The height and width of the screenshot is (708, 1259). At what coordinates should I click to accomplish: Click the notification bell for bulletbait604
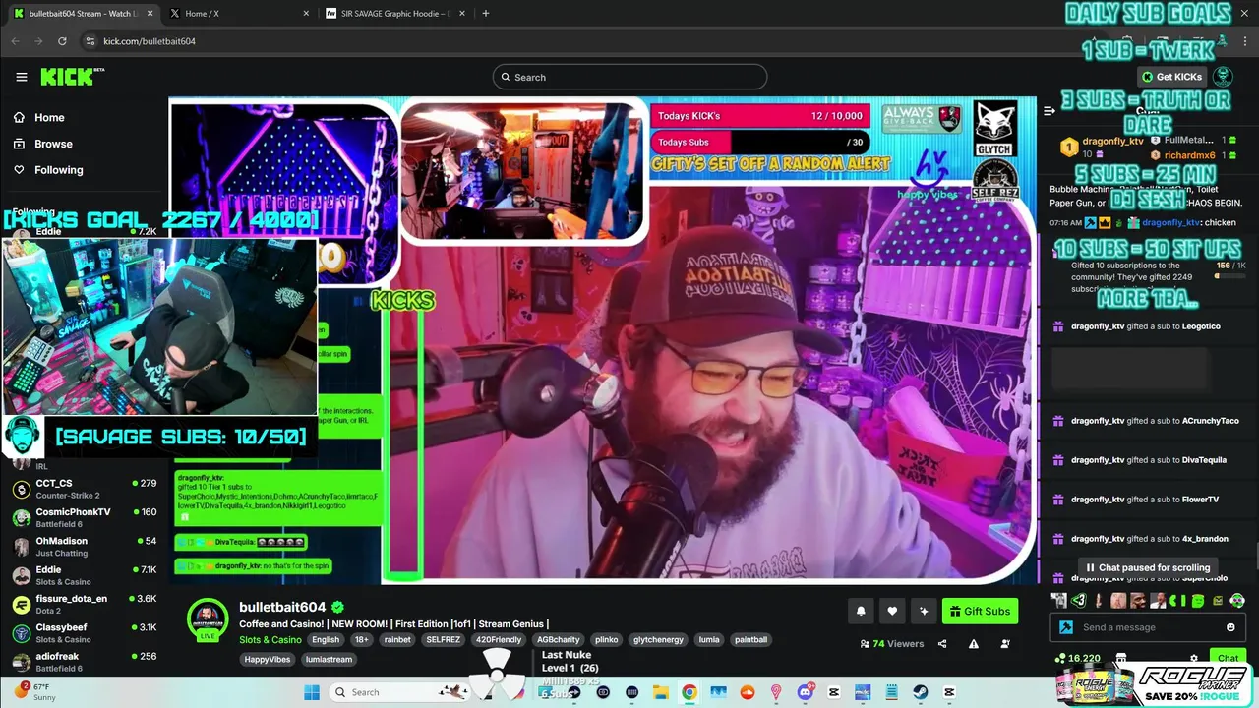pyautogui.click(x=861, y=611)
